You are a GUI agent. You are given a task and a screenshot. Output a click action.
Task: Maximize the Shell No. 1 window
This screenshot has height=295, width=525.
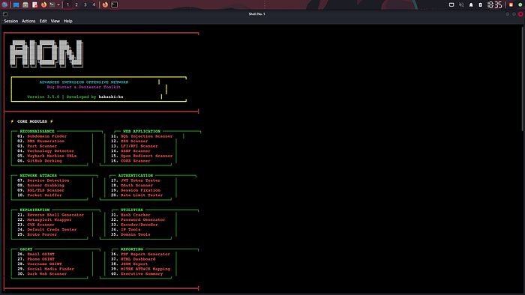pyautogui.click(x=514, y=14)
